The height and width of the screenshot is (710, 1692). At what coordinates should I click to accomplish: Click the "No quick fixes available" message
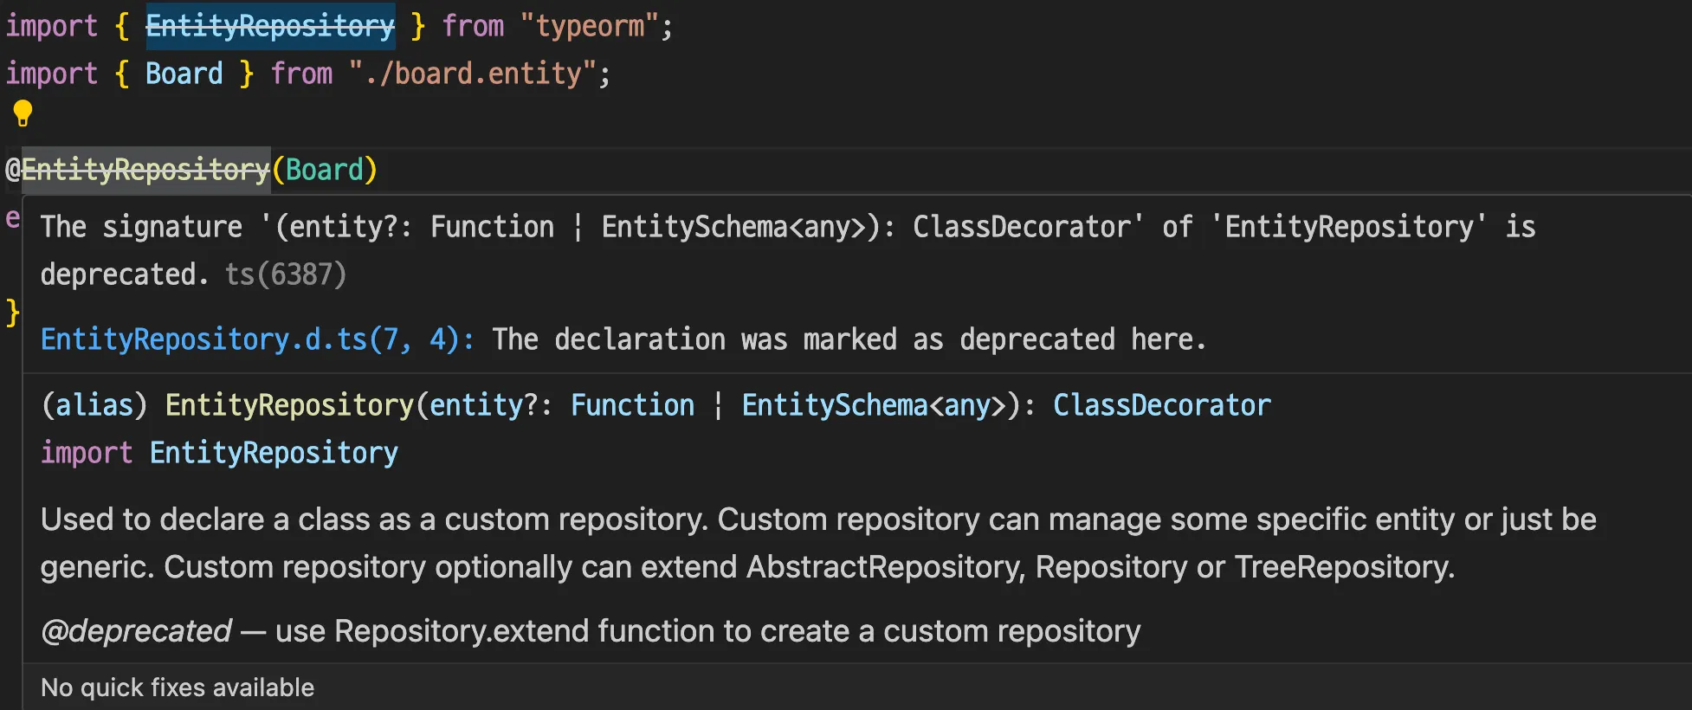(x=178, y=687)
